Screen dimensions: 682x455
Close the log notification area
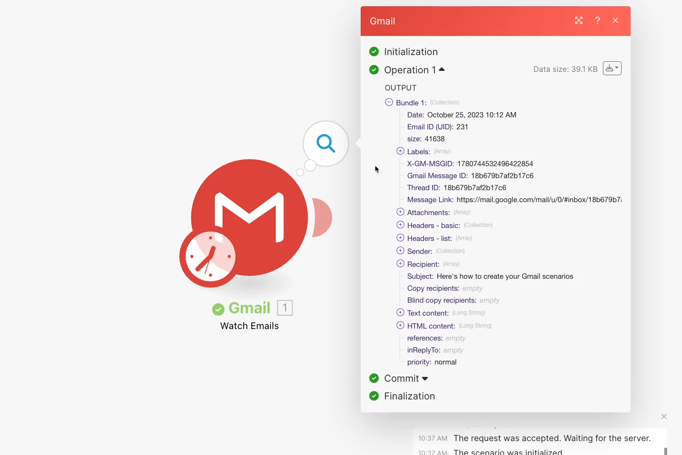click(x=664, y=417)
